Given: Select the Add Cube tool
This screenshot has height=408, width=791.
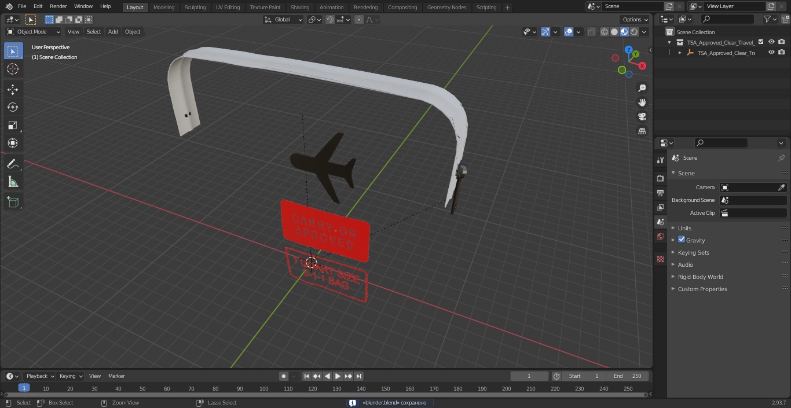Looking at the screenshot, I should [x=13, y=203].
